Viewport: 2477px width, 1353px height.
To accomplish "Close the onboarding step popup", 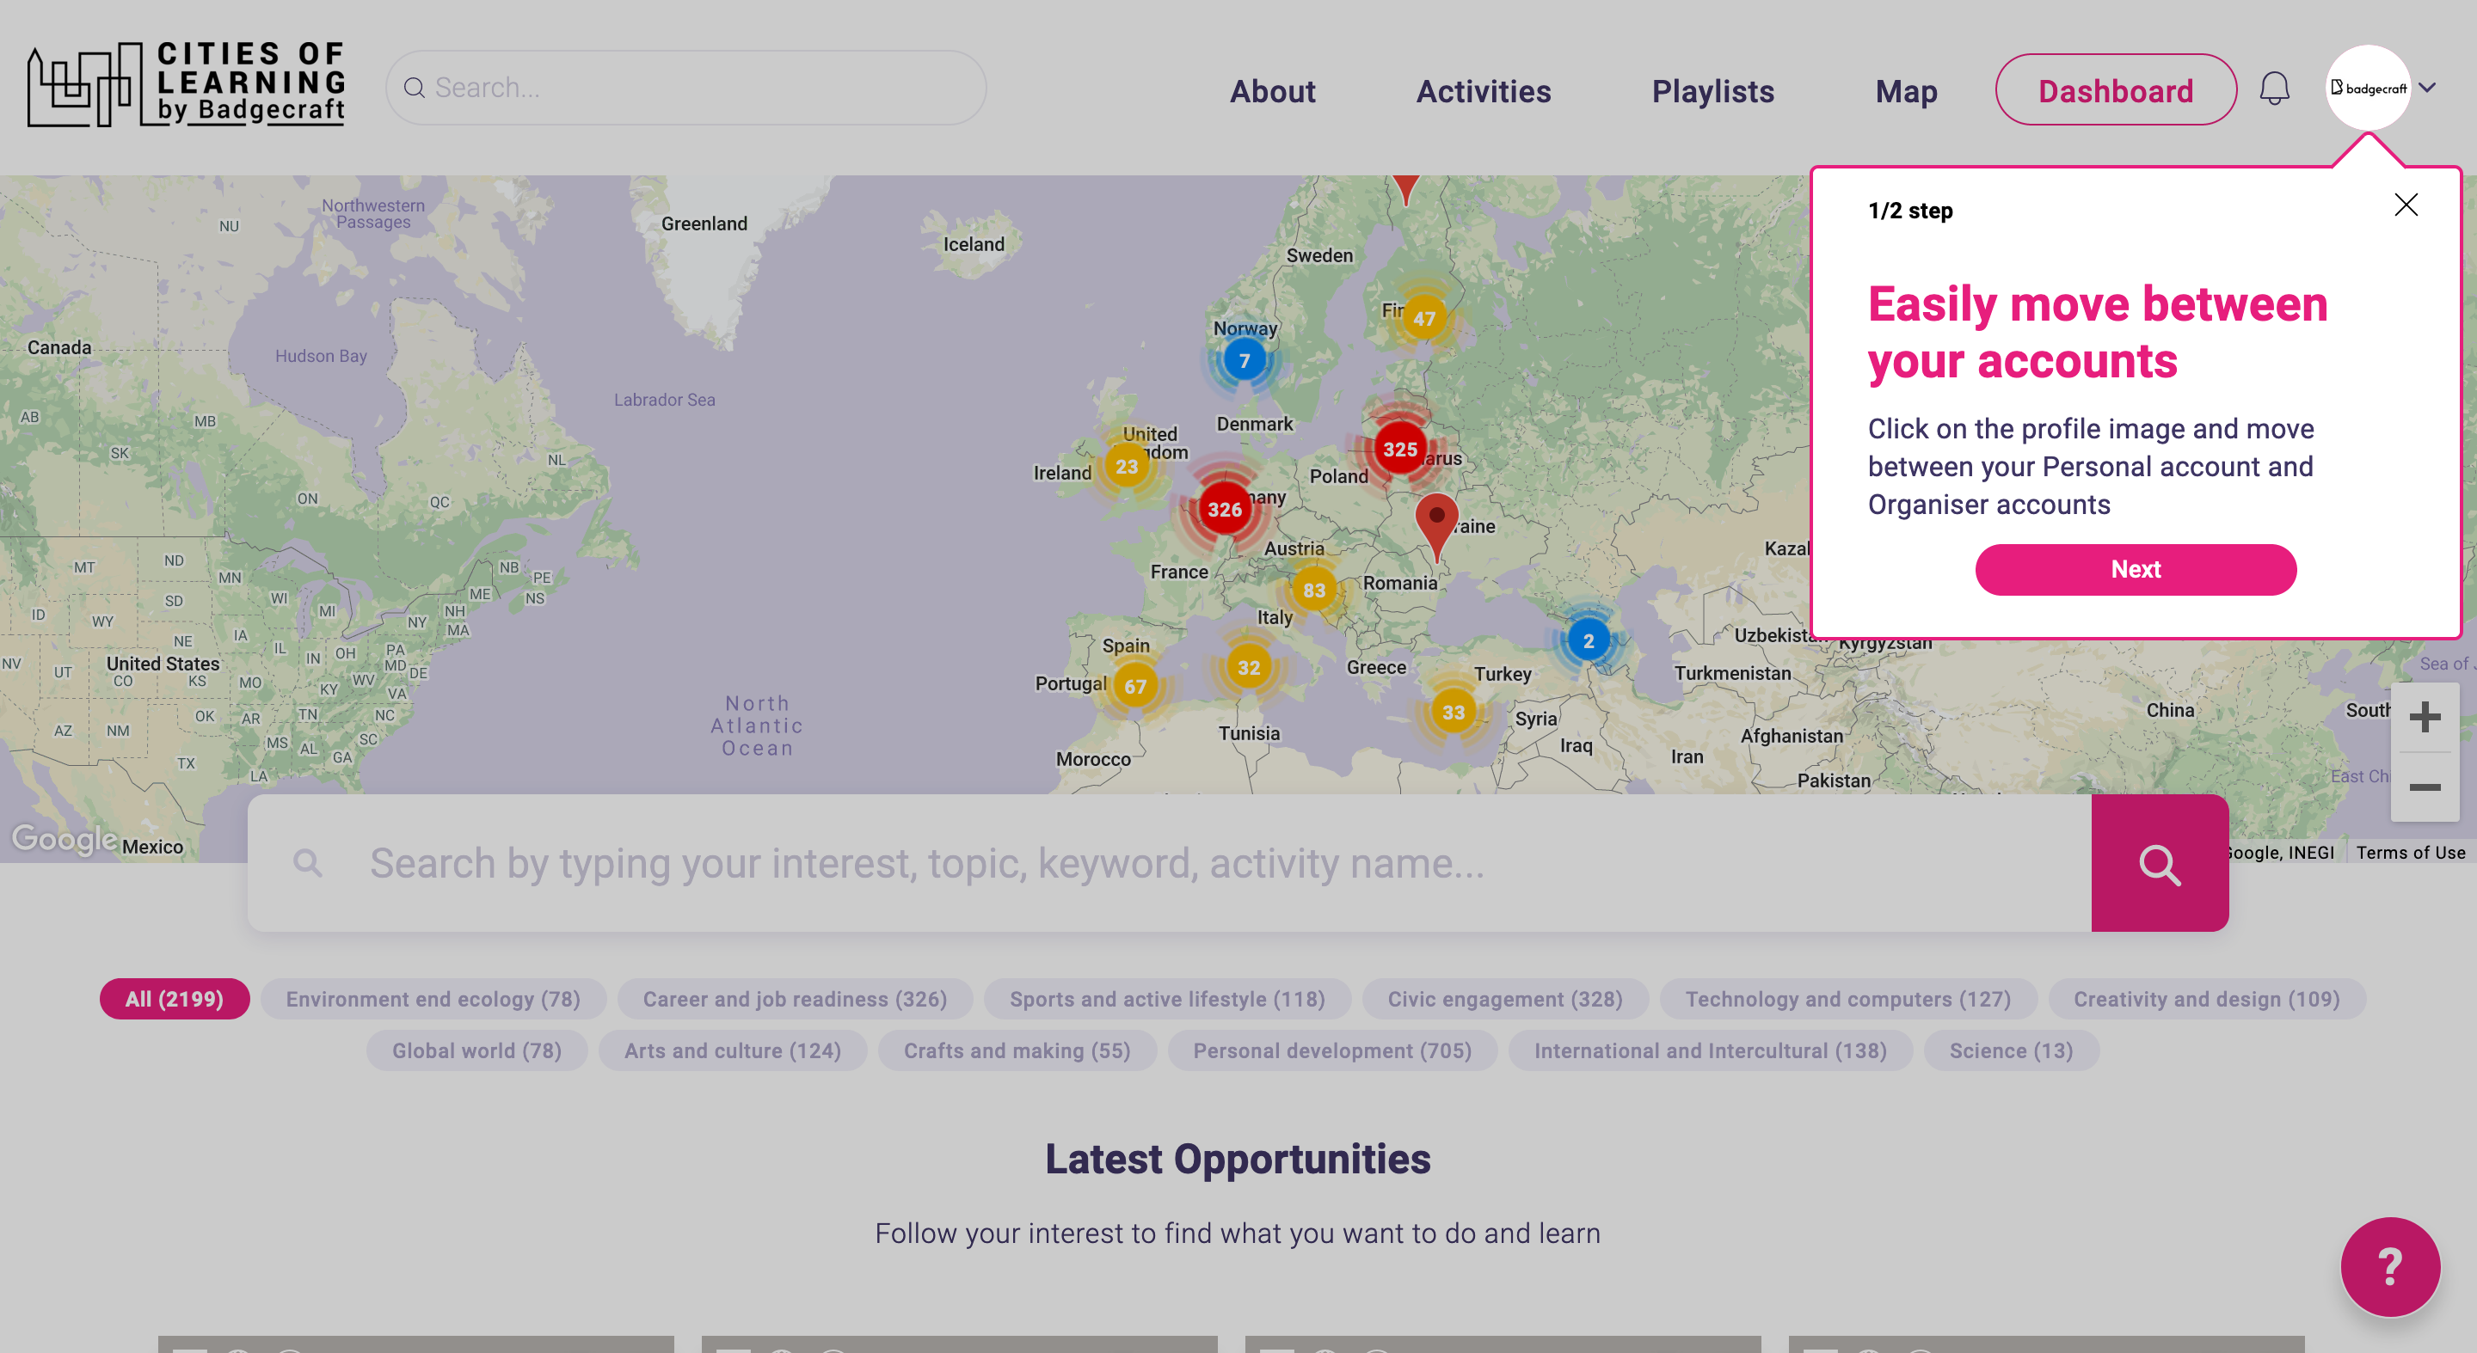I will pos(2406,205).
